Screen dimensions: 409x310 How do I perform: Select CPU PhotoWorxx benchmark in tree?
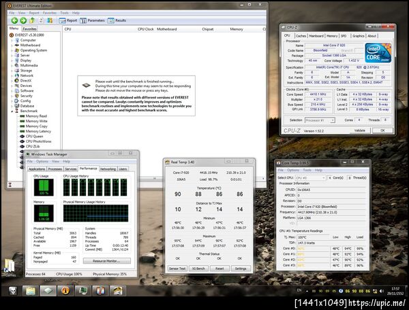38,141
